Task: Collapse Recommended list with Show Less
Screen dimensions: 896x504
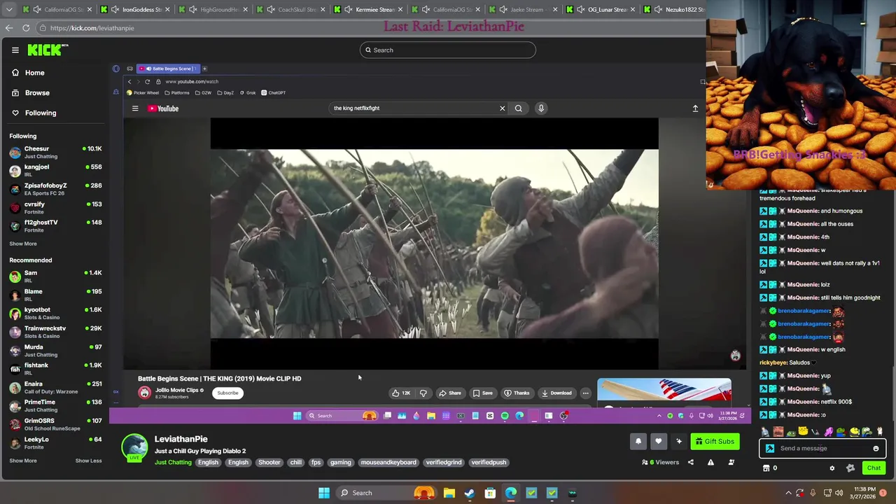Action: coord(88,461)
